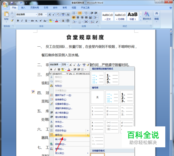Expand the Styles gallery More arrow
The image size is (174, 156).
click(141, 20)
